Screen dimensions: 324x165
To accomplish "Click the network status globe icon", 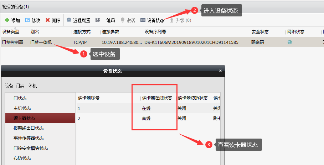I will (290, 42).
